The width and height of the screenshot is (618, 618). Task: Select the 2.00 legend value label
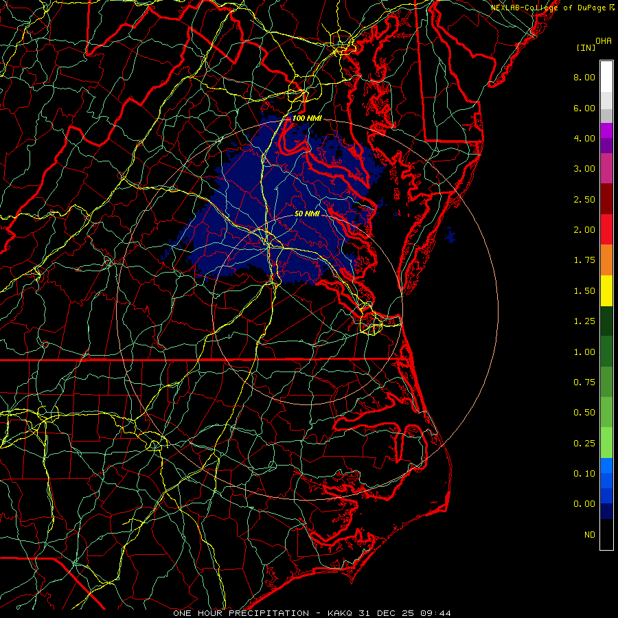(x=584, y=230)
